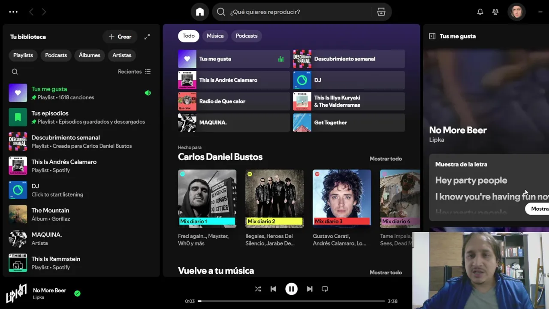Open This Is Andrés Calamaro tile

[x=234, y=80]
